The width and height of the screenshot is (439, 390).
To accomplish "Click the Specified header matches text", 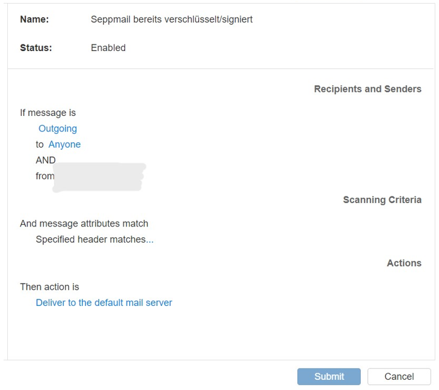I will [x=91, y=240].
